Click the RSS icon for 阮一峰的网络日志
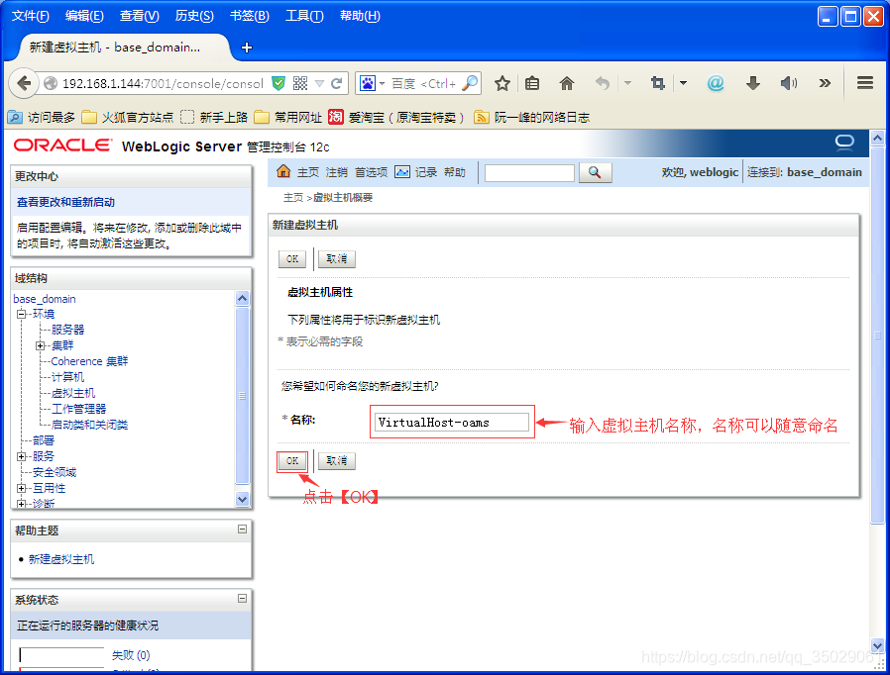 (x=482, y=117)
